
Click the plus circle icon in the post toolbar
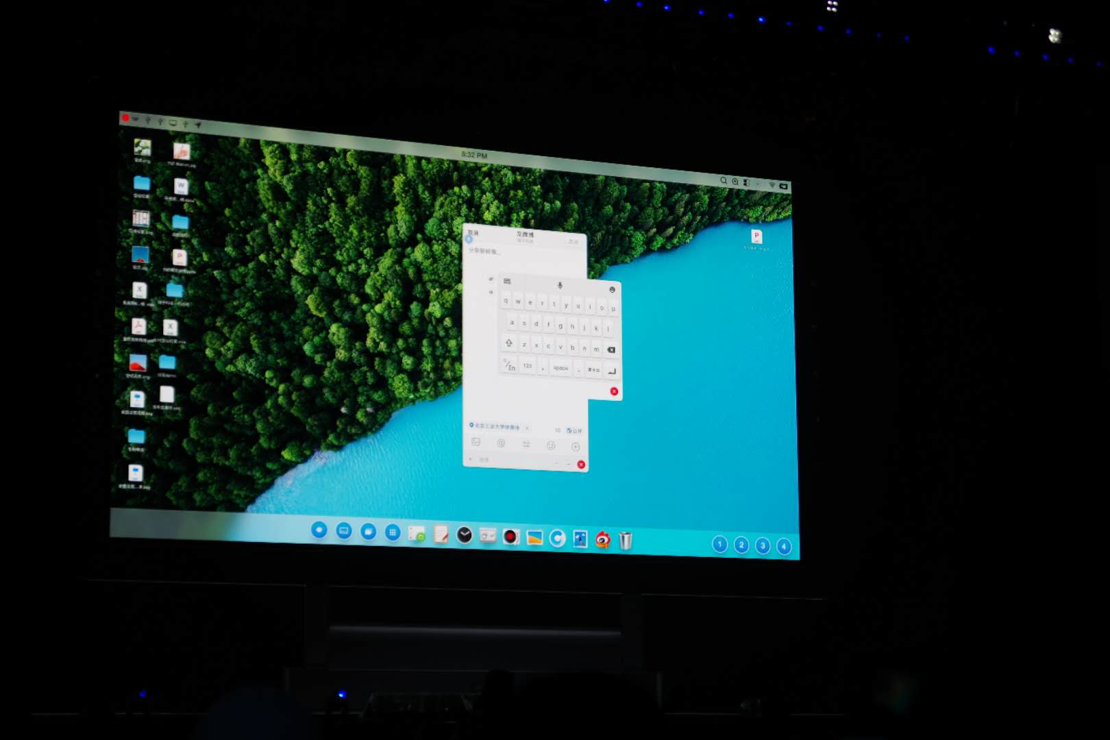tap(576, 447)
